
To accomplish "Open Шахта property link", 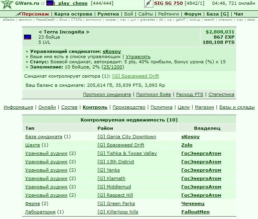I will 32,145.
